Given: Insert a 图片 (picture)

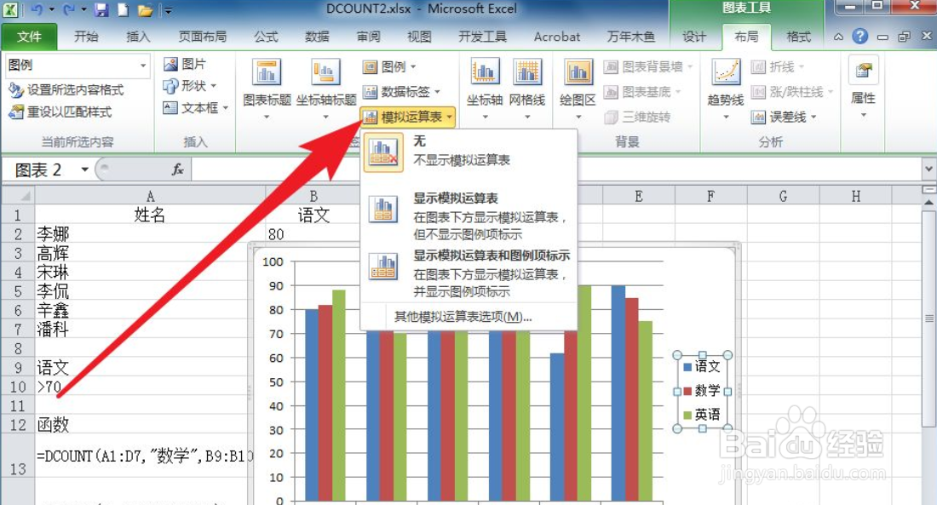Looking at the screenshot, I should 185,64.
